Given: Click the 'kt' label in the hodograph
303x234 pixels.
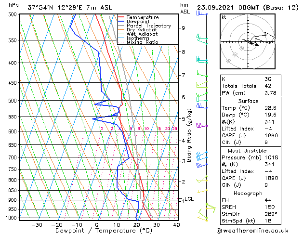Looking at the screenshot, I should 224,17.
